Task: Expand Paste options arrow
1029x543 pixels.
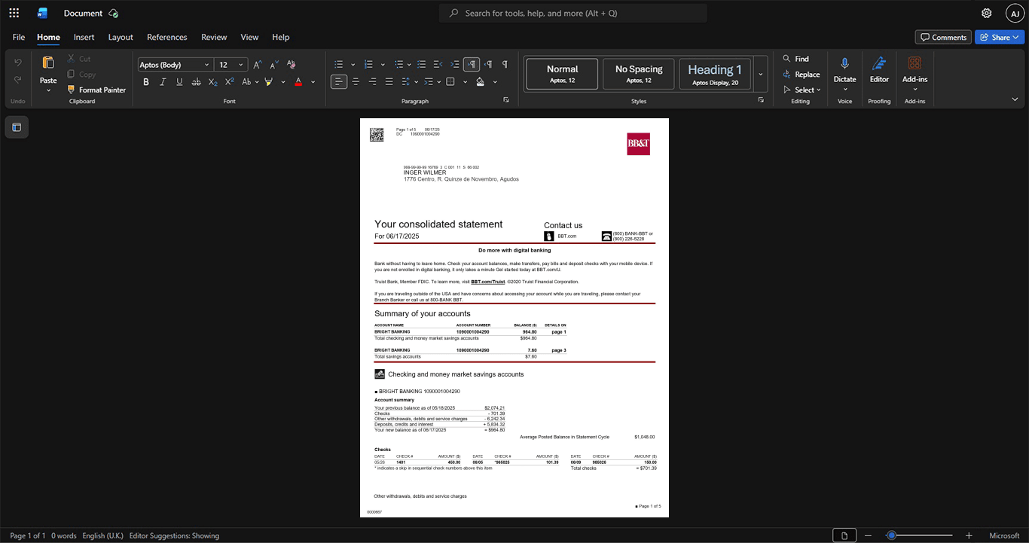Action: tap(48, 90)
